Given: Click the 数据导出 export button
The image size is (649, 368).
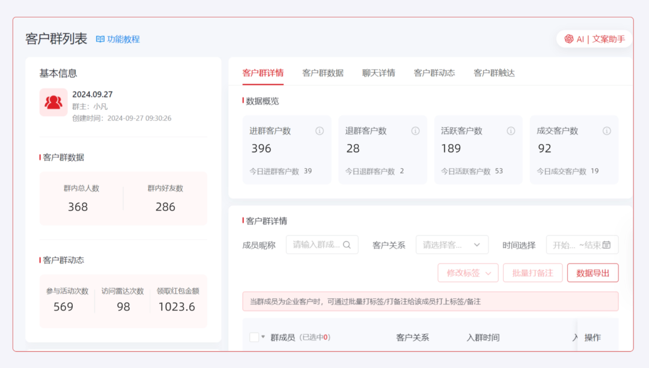Looking at the screenshot, I should 593,273.
